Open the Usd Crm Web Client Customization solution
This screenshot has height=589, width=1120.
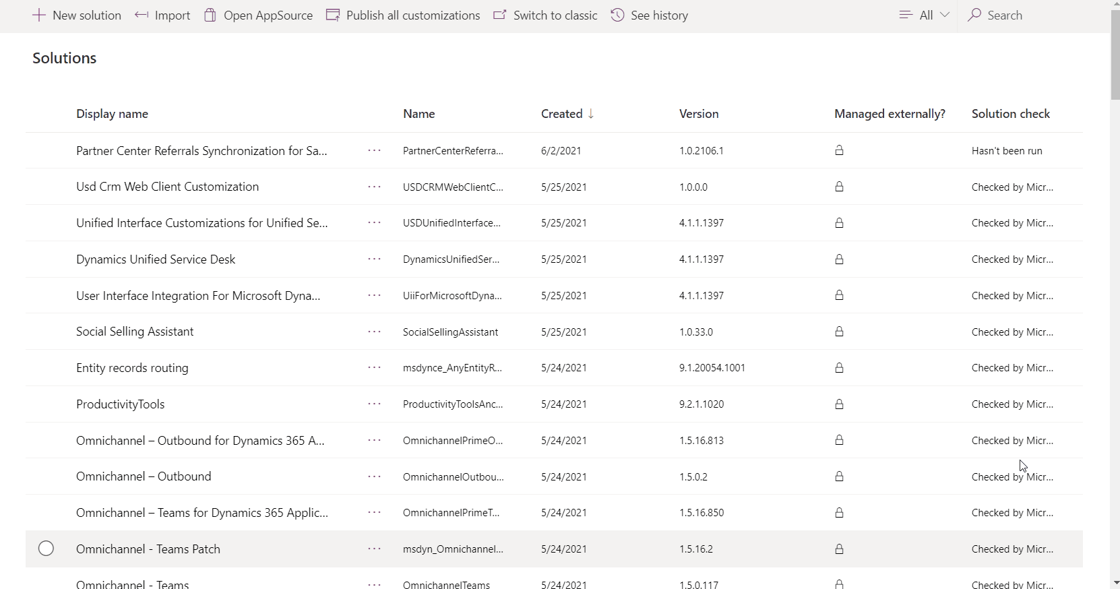(167, 187)
